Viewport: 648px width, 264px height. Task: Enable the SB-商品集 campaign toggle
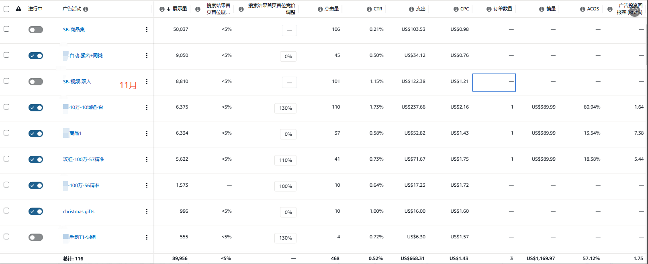pyautogui.click(x=36, y=30)
